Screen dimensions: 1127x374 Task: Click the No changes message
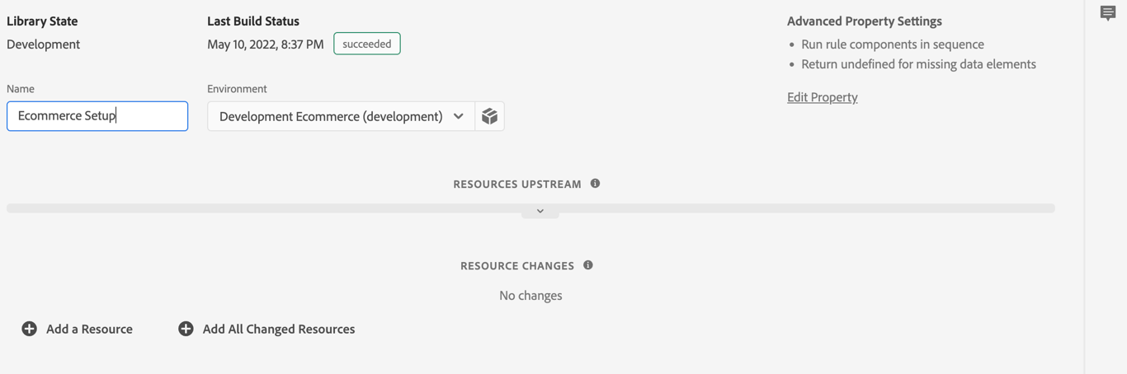point(530,296)
